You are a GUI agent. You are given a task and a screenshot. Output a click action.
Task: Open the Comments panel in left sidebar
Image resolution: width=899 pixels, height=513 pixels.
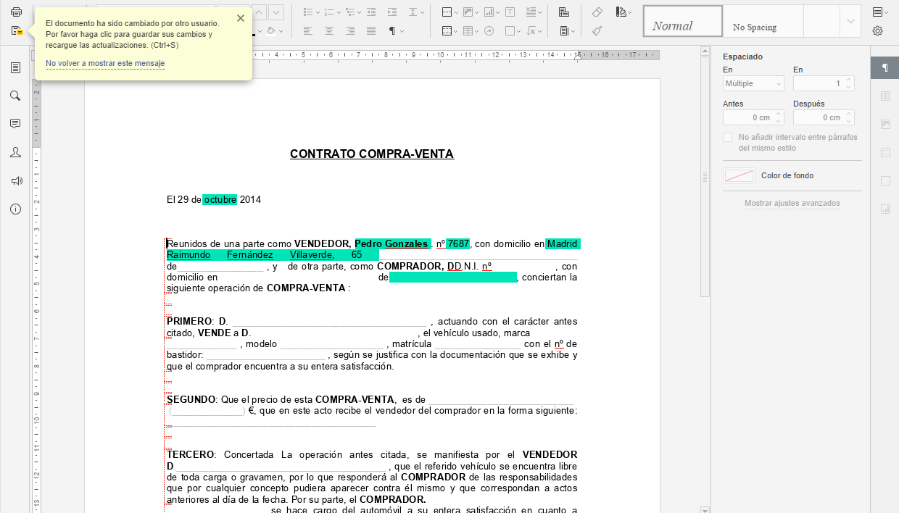pos(15,124)
